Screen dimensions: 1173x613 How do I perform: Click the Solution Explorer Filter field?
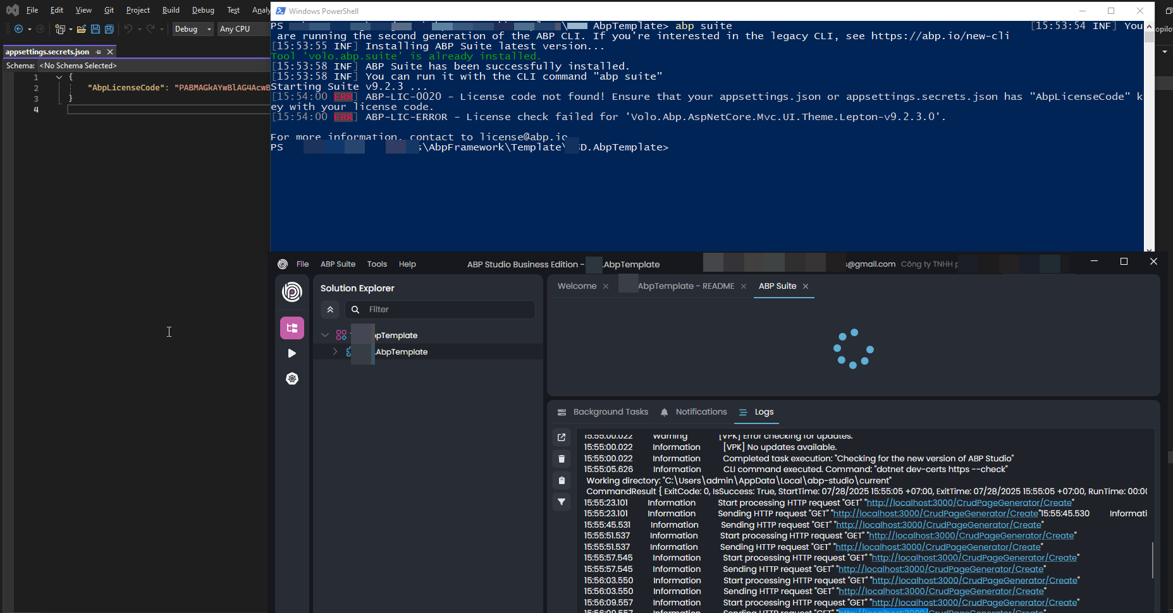[x=449, y=310]
